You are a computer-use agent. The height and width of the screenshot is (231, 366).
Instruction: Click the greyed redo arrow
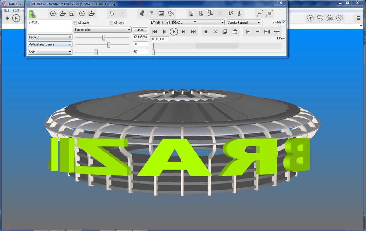tap(122, 14)
